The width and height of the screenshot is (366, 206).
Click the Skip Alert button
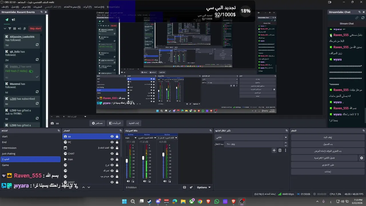pos(35,28)
